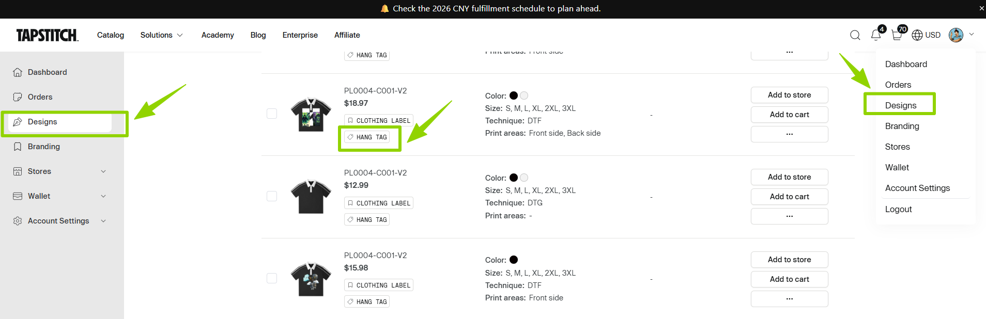Screen dimensions: 986x319
Task: Select Branding in the profile dropdown menu
Action: click(x=902, y=126)
